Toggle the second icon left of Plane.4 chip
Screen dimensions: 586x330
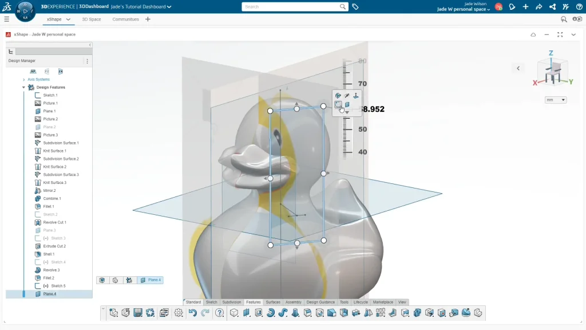click(x=115, y=280)
